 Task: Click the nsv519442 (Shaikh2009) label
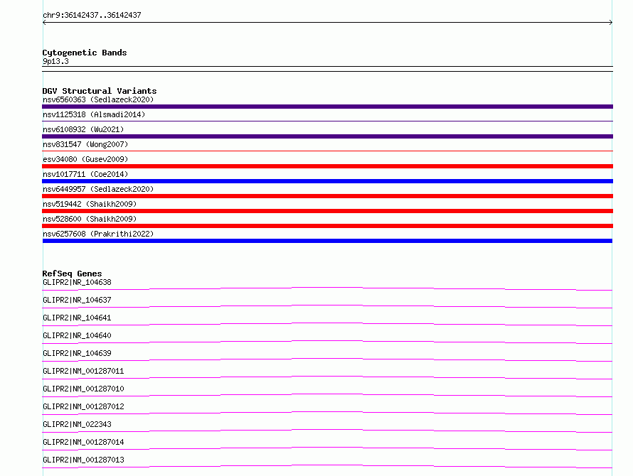click(90, 204)
